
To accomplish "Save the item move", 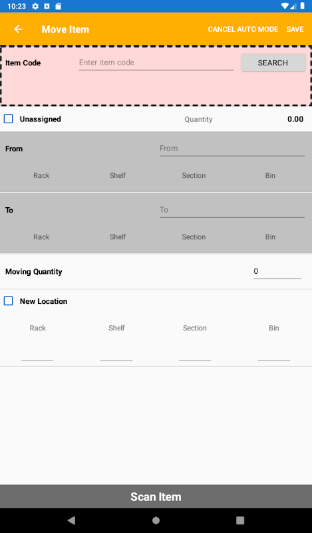I will pyautogui.click(x=295, y=29).
